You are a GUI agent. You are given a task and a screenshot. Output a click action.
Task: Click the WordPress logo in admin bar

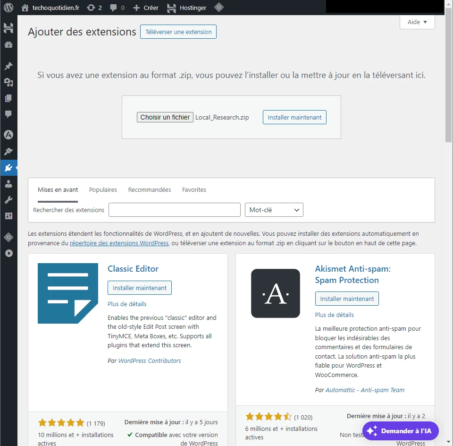click(8, 8)
